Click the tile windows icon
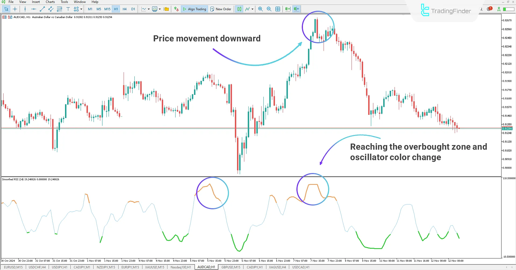516x270 pixels. click(278, 9)
